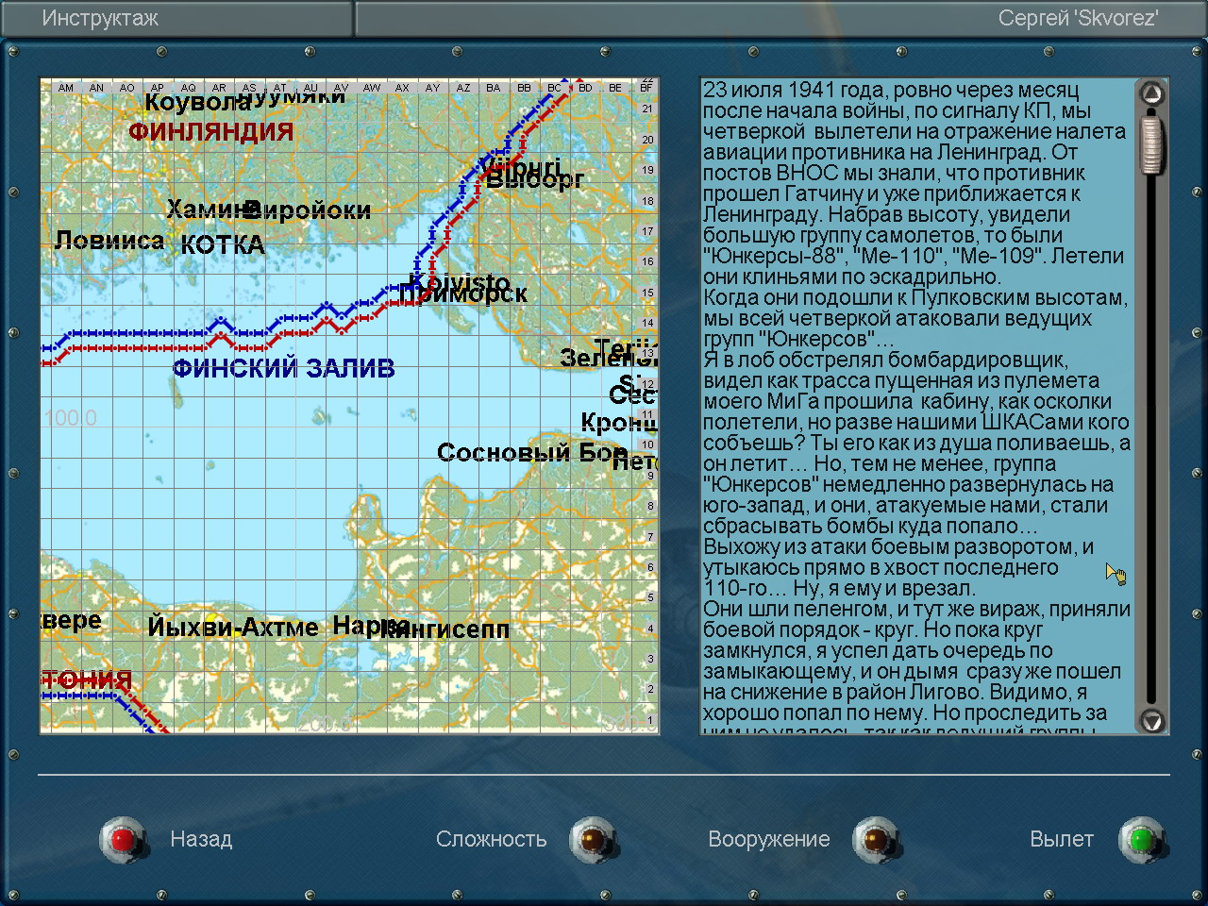Viewport: 1208px width, 906px height.
Task: Click the Ловииса town label
Action: pos(109,241)
